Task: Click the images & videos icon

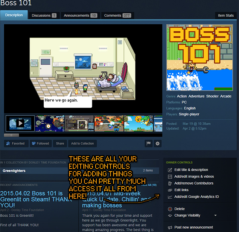Action: (170, 177)
